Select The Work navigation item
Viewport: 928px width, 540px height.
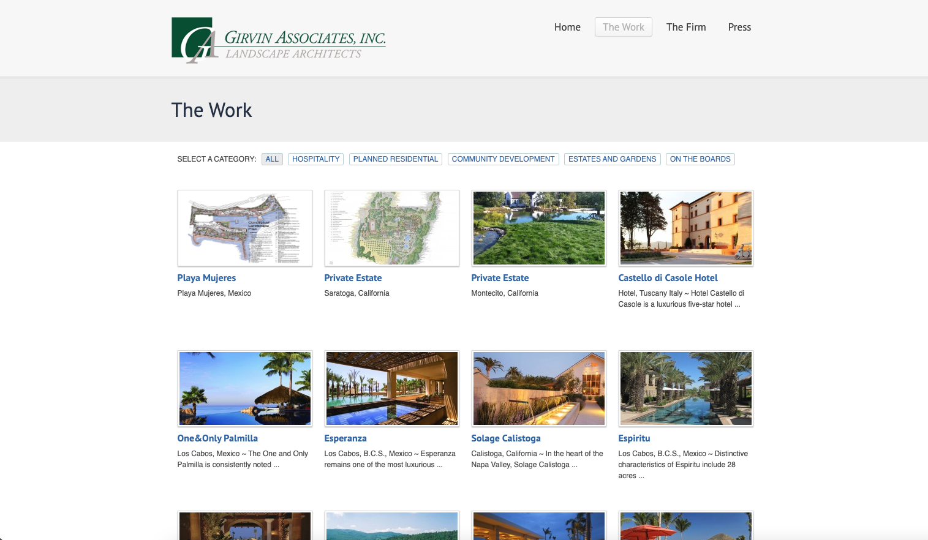click(623, 27)
